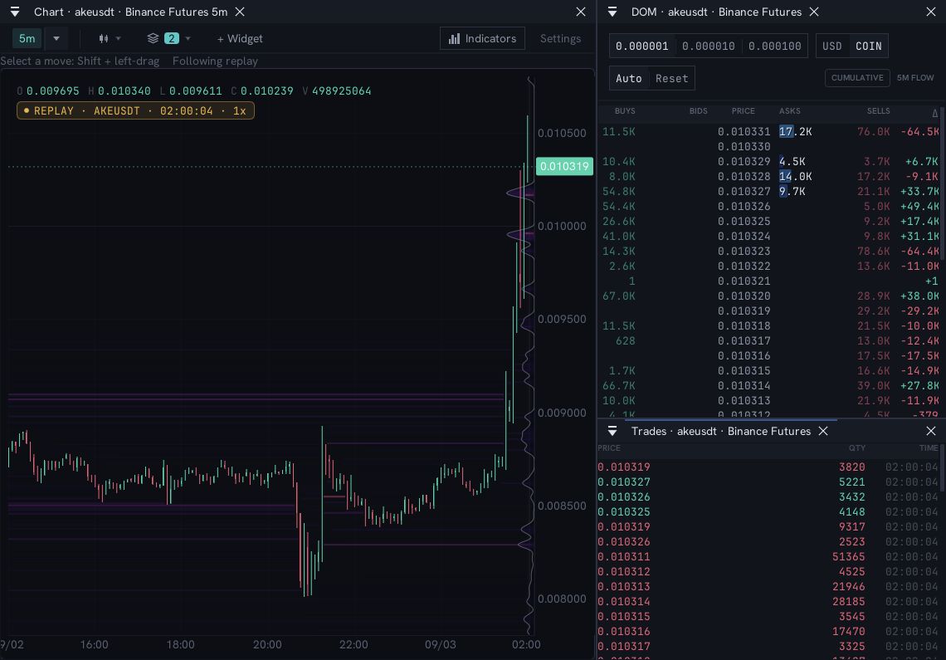Click the DOM Reset button
The image size is (946, 660).
tap(671, 79)
